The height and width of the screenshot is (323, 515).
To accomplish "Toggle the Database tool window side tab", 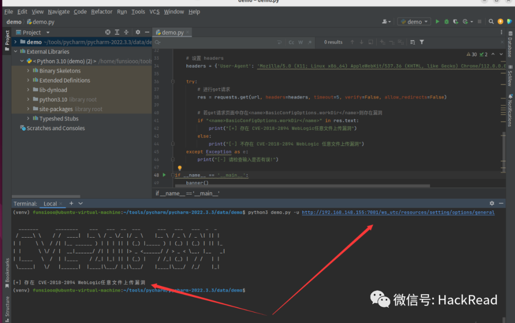I will tap(510, 45).
